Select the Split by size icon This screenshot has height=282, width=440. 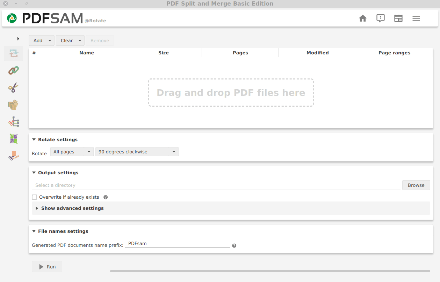tap(13, 156)
